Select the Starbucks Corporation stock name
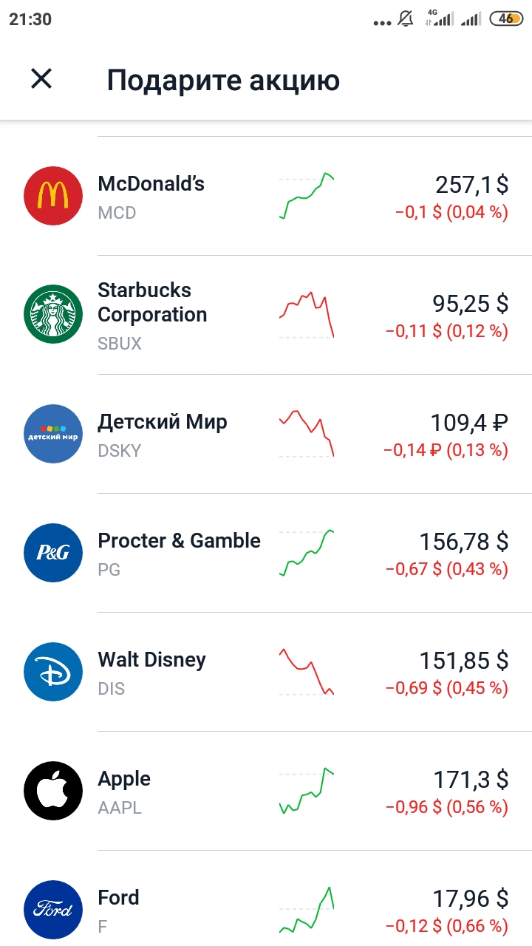The height and width of the screenshot is (946, 532). click(152, 302)
